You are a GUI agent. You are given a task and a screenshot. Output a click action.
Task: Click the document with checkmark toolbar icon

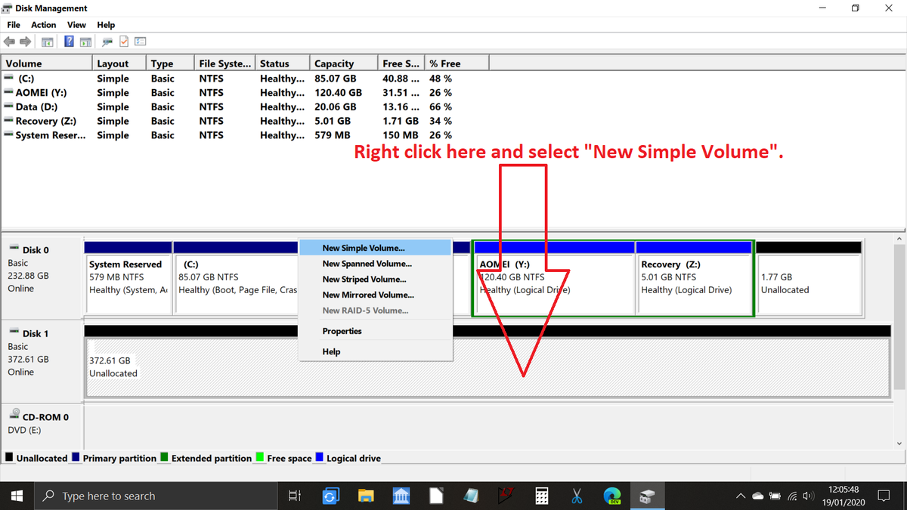124,42
